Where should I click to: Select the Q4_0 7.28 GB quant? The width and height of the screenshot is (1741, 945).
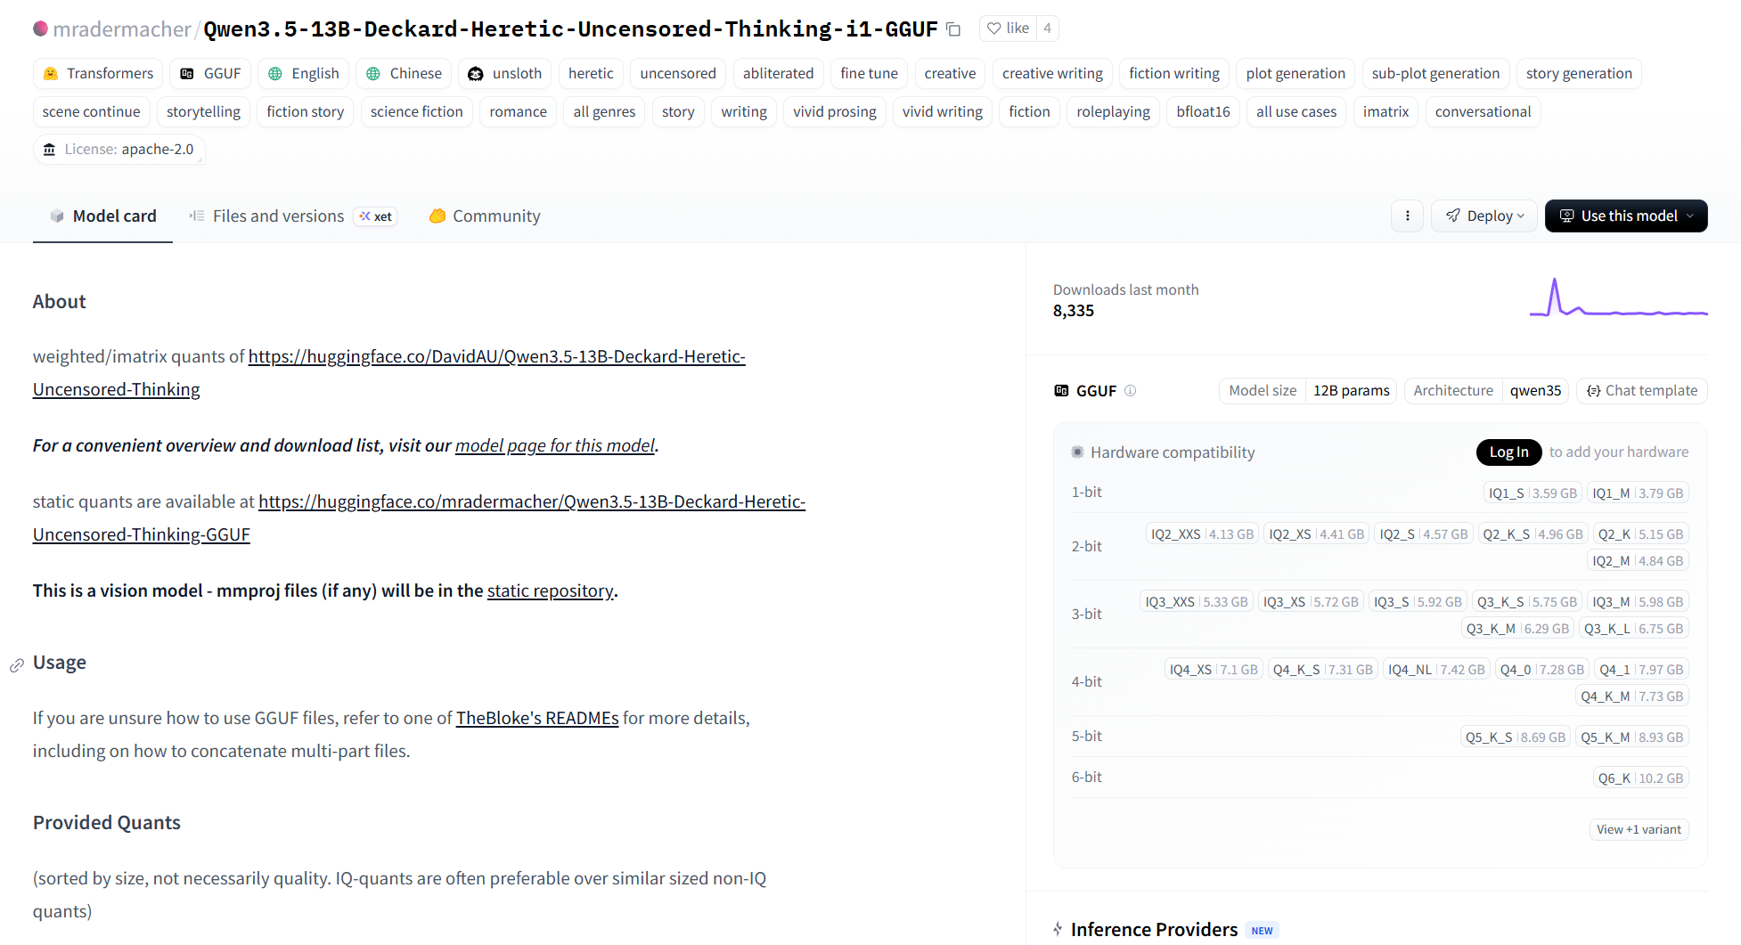[1542, 670]
